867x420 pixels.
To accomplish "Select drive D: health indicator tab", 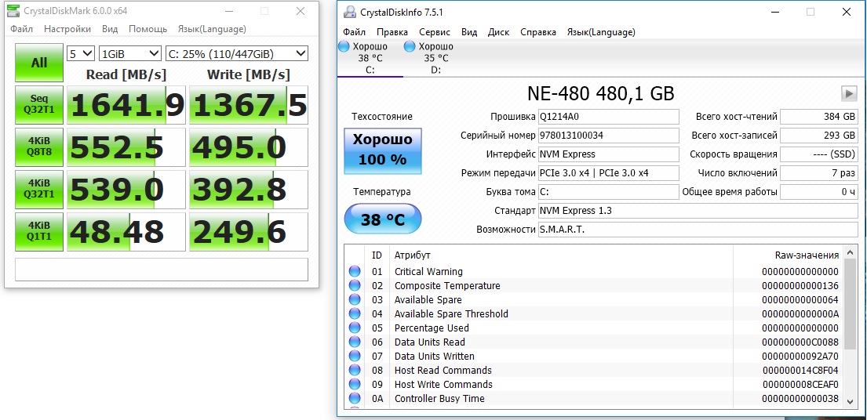I will [x=435, y=58].
